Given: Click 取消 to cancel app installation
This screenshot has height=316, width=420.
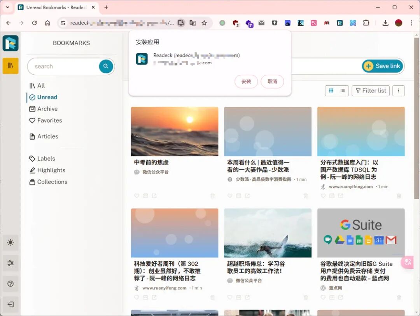Looking at the screenshot, I should (x=272, y=81).
